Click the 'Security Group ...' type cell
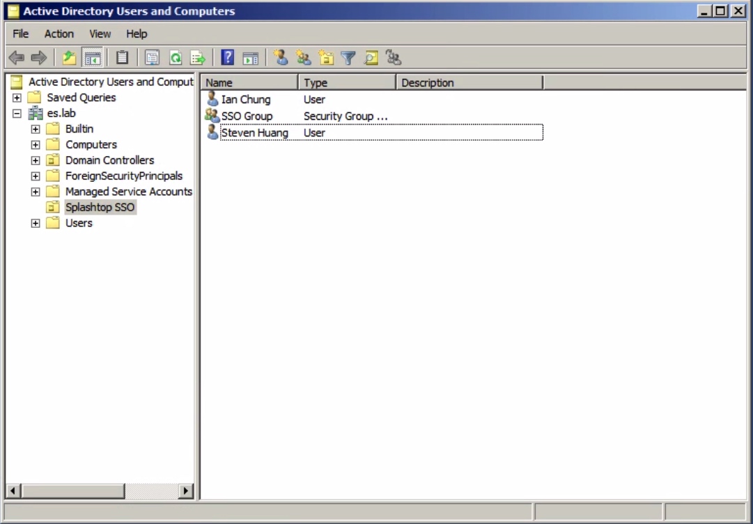Viewport: 753px width, 524px height. (346, 116)
